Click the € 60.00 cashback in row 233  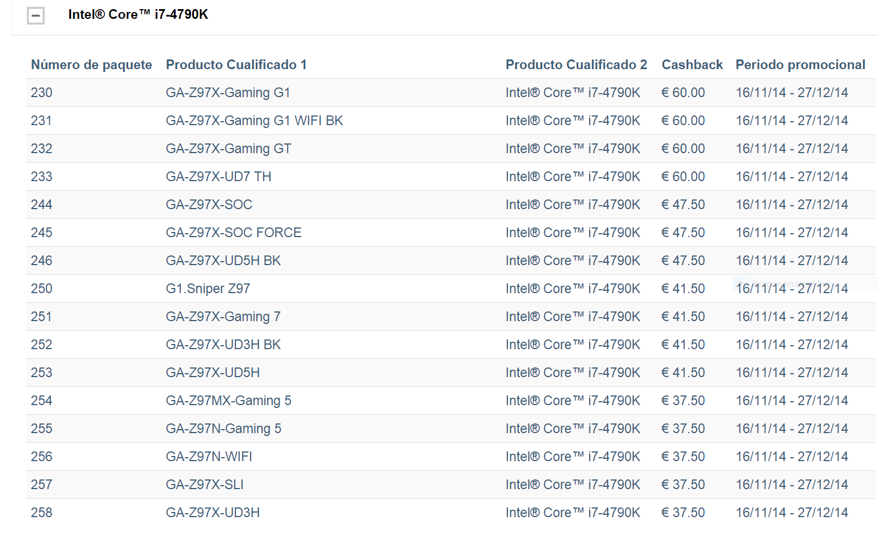[x=684, y=177]
